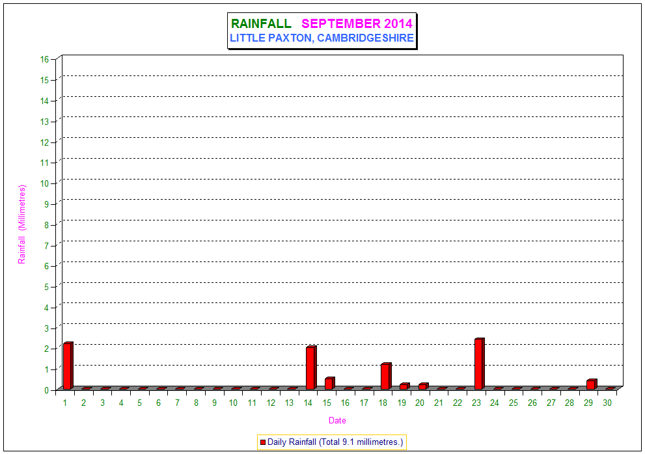Click the title text 'SEPTEMBER 2014'
The width and height of the screenshot is (645, 454).
pyautogui.click(x=357, y=24)
